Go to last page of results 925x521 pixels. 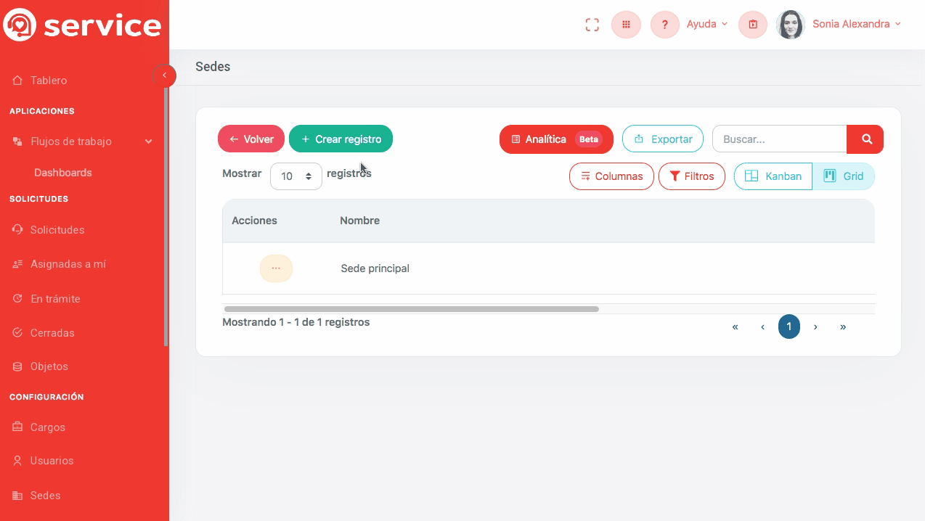tap(843, 327)
